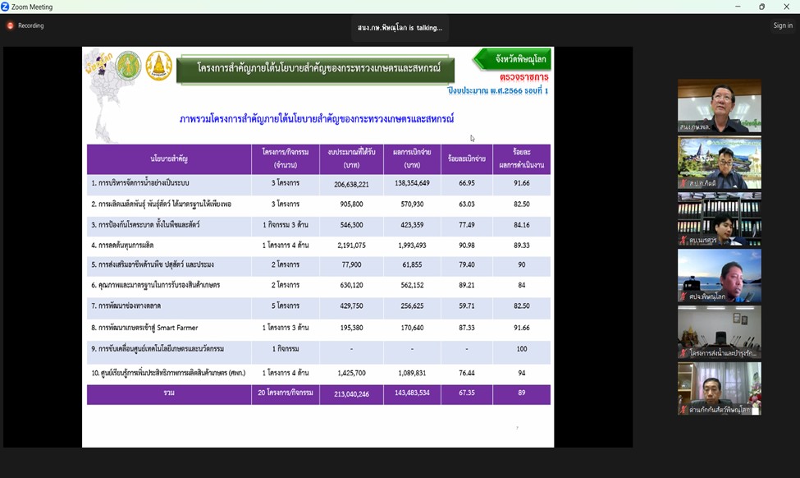
Task: Click muted mic icon on ด่านกักกันสัตว์พิษณุโลก video
Action: pyautogui.click(x=683, y=410)
